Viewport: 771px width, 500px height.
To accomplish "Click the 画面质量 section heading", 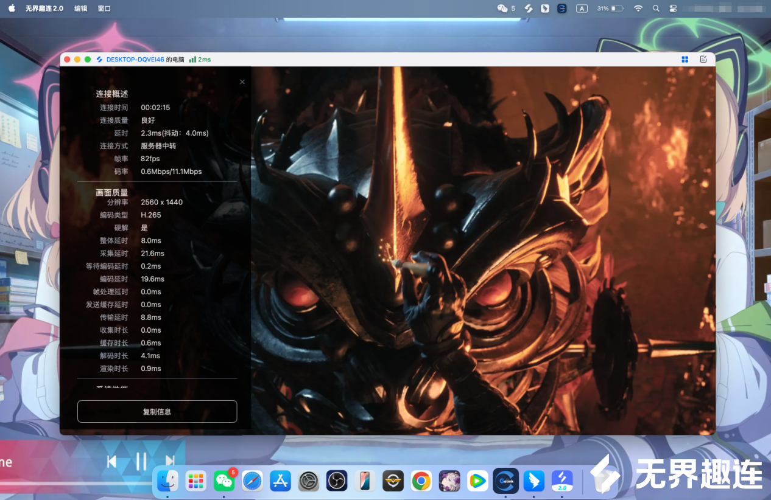I will pos(112,193).
